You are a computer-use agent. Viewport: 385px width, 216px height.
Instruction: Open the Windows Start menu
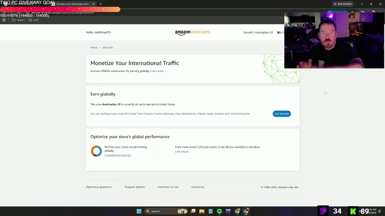tap(139, 211)
